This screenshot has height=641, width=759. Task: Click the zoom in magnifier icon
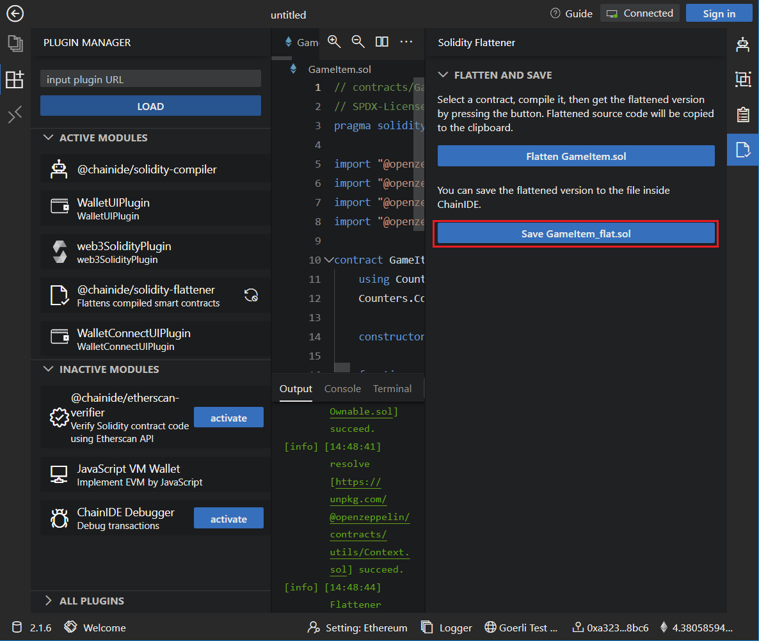pos(333,42)
